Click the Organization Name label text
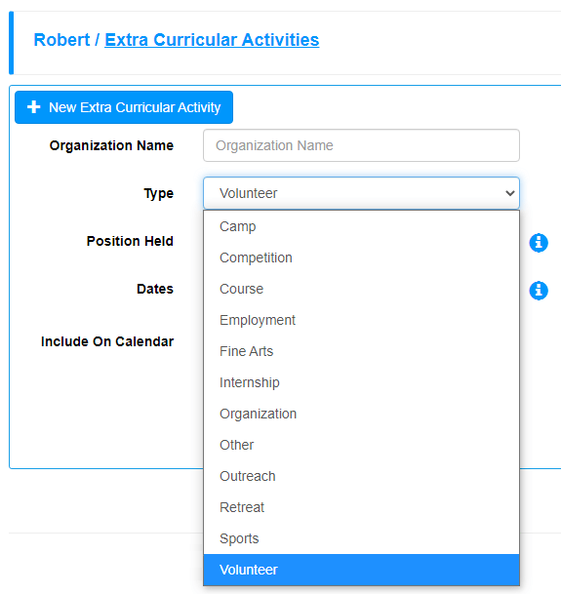561x594 pixels. [x=111, y=145]
